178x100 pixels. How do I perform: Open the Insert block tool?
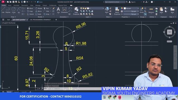point(107,10)
